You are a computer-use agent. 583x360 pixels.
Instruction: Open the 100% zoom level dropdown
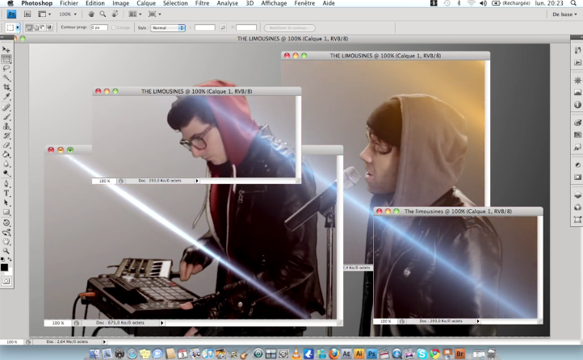point(68,14)
